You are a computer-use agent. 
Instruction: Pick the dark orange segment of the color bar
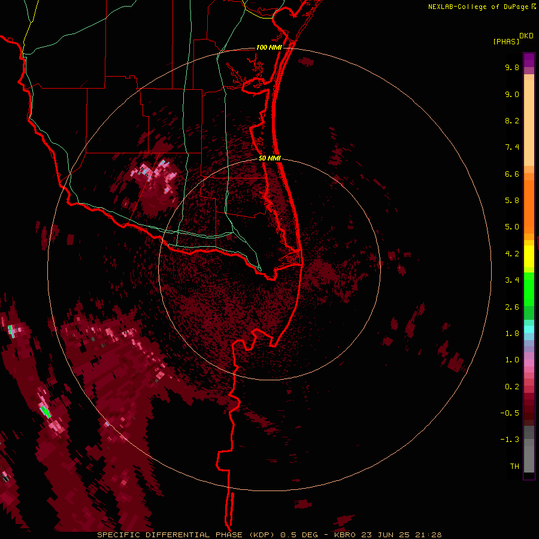point(529,207)
